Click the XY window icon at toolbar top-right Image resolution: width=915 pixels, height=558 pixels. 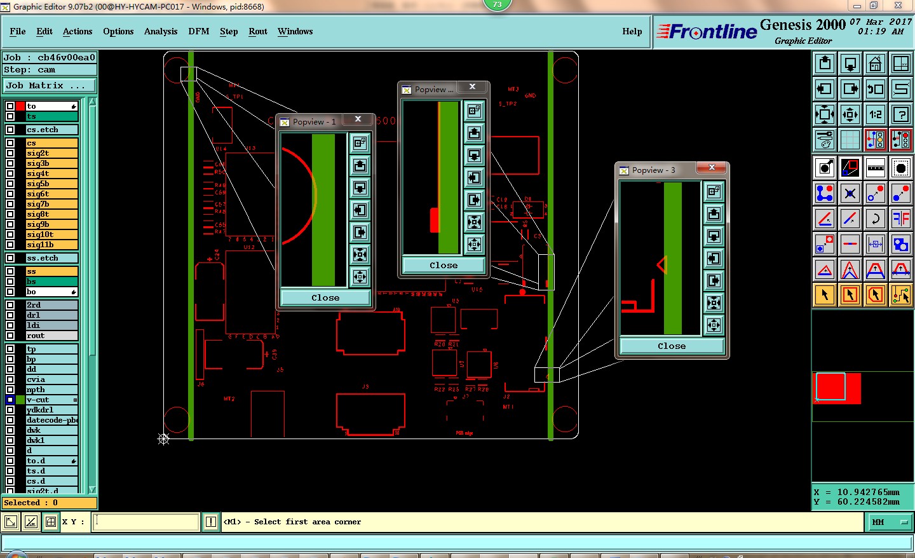[901, 64]
